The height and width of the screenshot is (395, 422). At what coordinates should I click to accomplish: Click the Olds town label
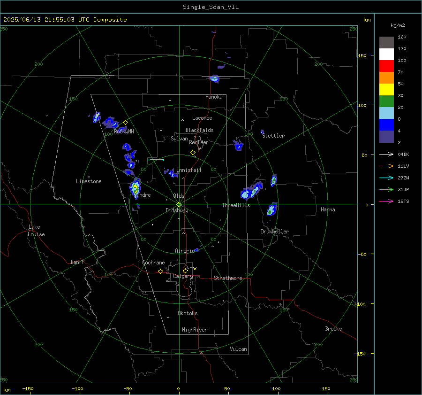[x=179, y=196]
